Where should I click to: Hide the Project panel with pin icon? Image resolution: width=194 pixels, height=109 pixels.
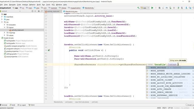pos(42,11)
